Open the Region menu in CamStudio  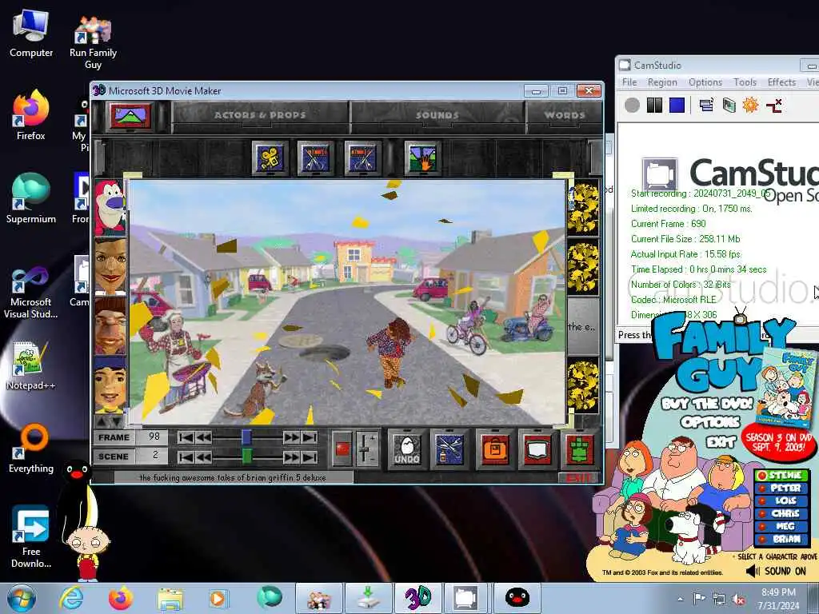click(661, 82)
